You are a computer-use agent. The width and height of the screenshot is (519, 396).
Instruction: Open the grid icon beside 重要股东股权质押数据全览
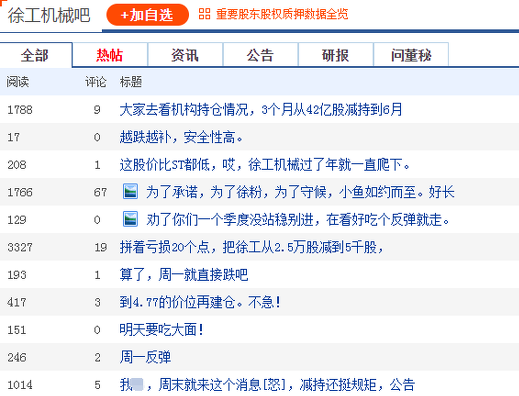tap(204, 14)
